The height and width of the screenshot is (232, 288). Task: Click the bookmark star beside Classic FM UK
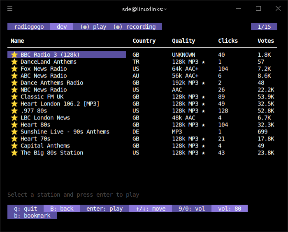point(14,96)
